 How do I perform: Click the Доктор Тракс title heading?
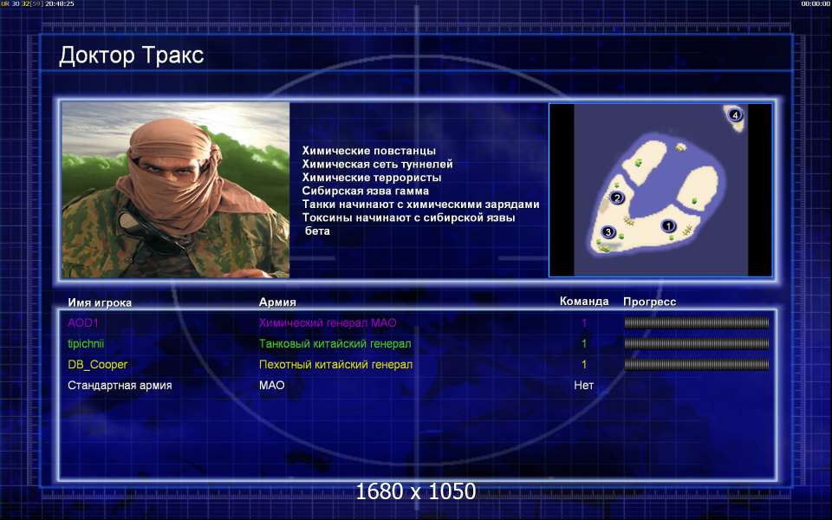pyautogui.click(x=132, y=55)
